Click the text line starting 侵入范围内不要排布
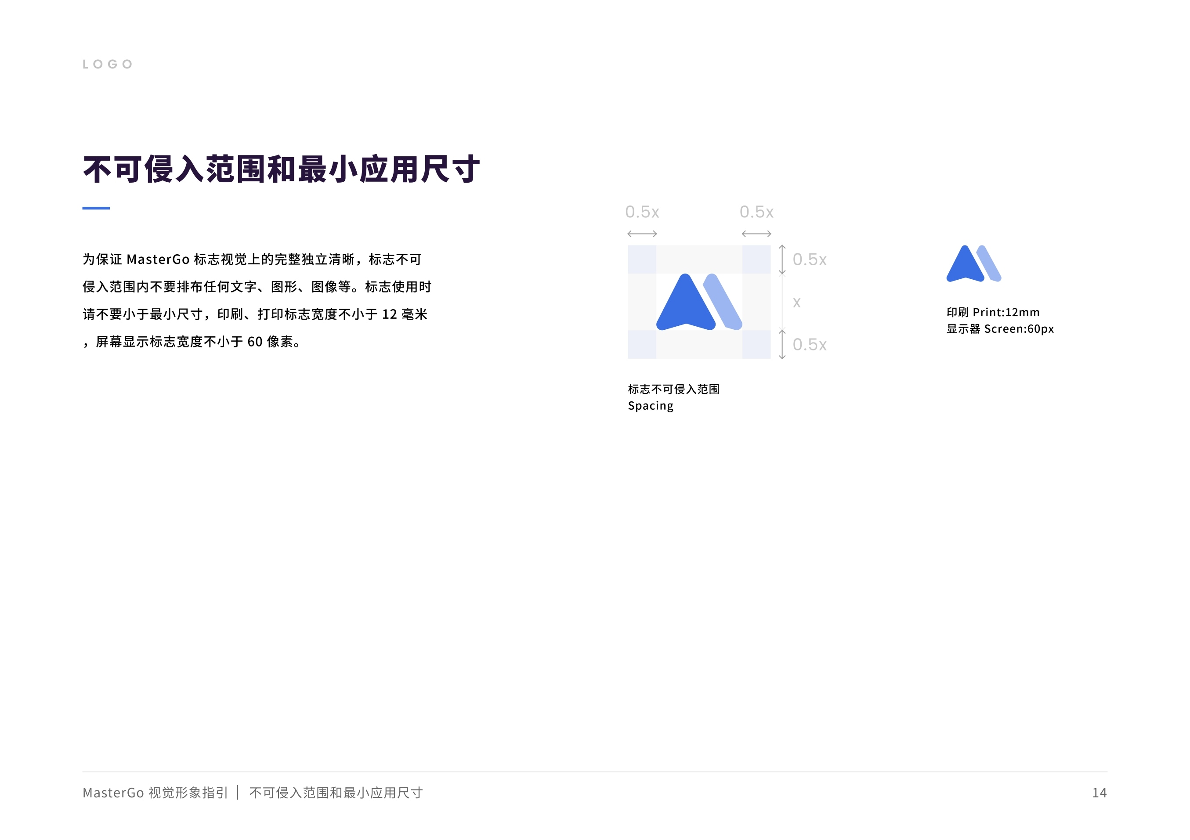The image size is (1190, 840). (257, 287)
